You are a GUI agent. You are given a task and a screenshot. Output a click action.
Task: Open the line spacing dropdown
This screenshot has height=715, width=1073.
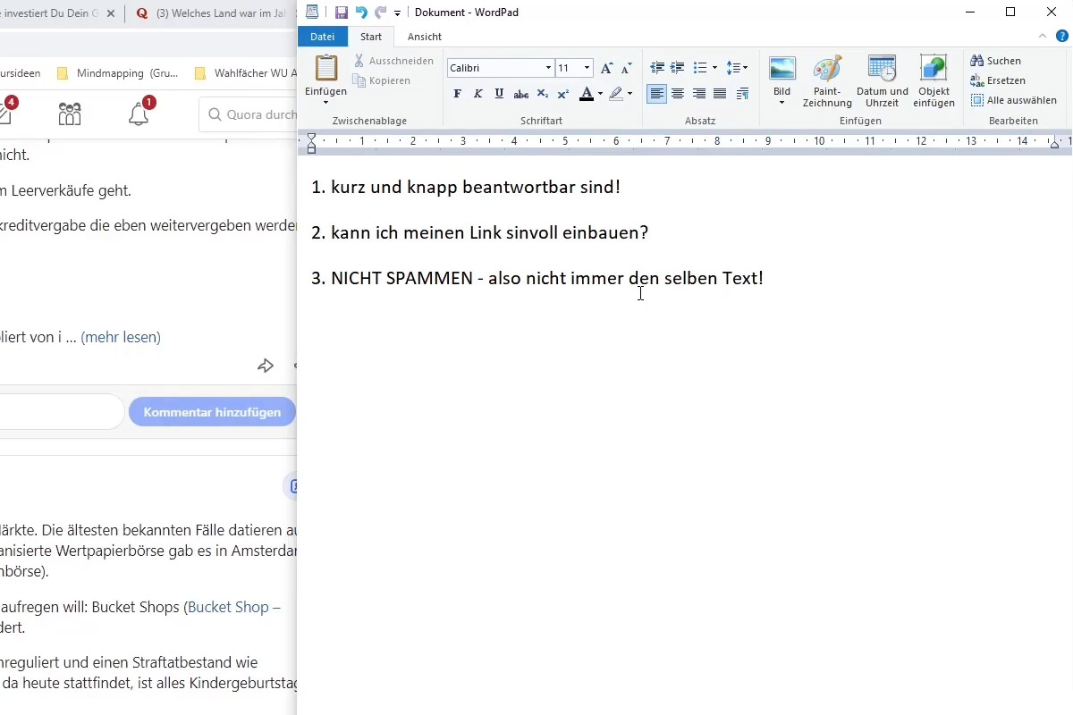(x=737, y=68)
